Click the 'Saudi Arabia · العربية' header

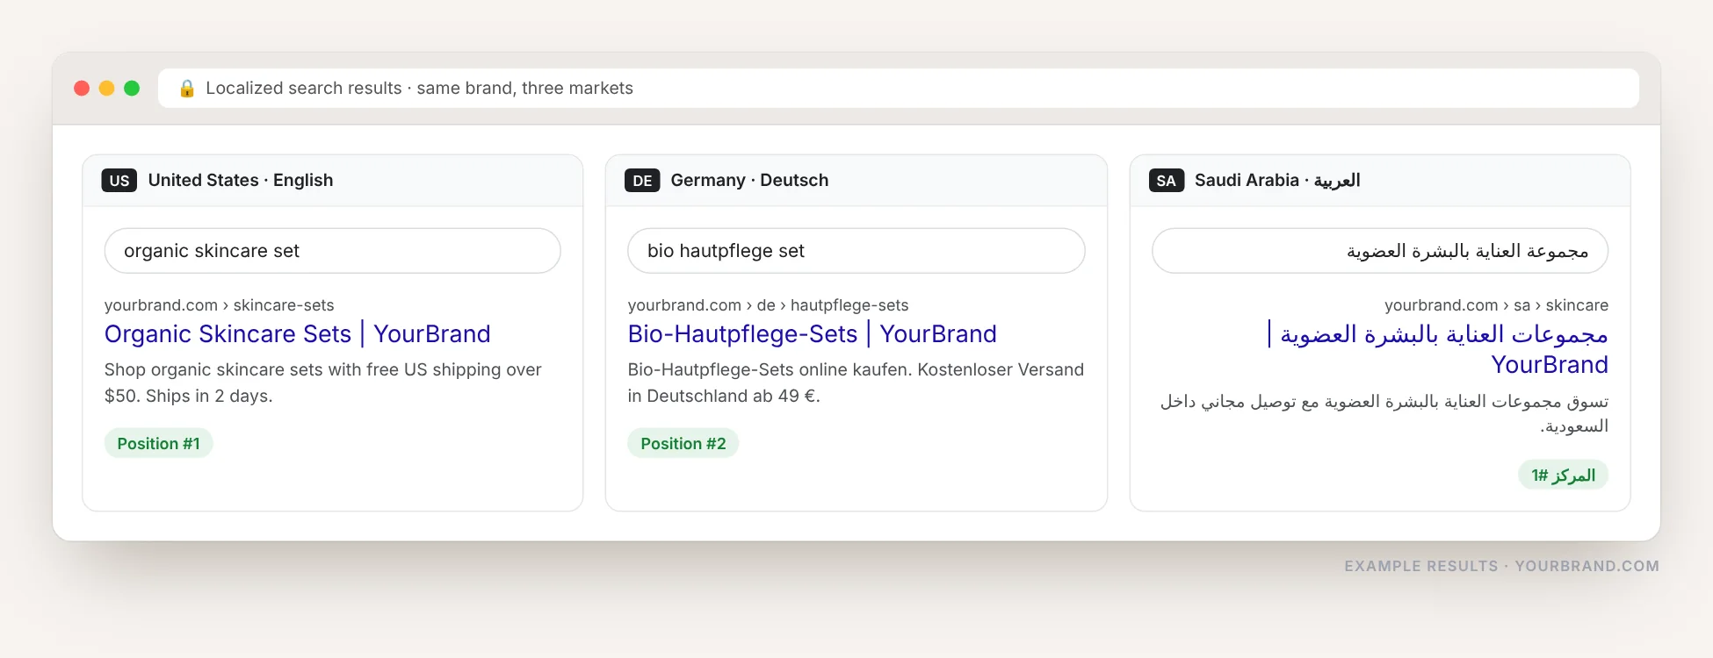click(x=1277, y=181)
